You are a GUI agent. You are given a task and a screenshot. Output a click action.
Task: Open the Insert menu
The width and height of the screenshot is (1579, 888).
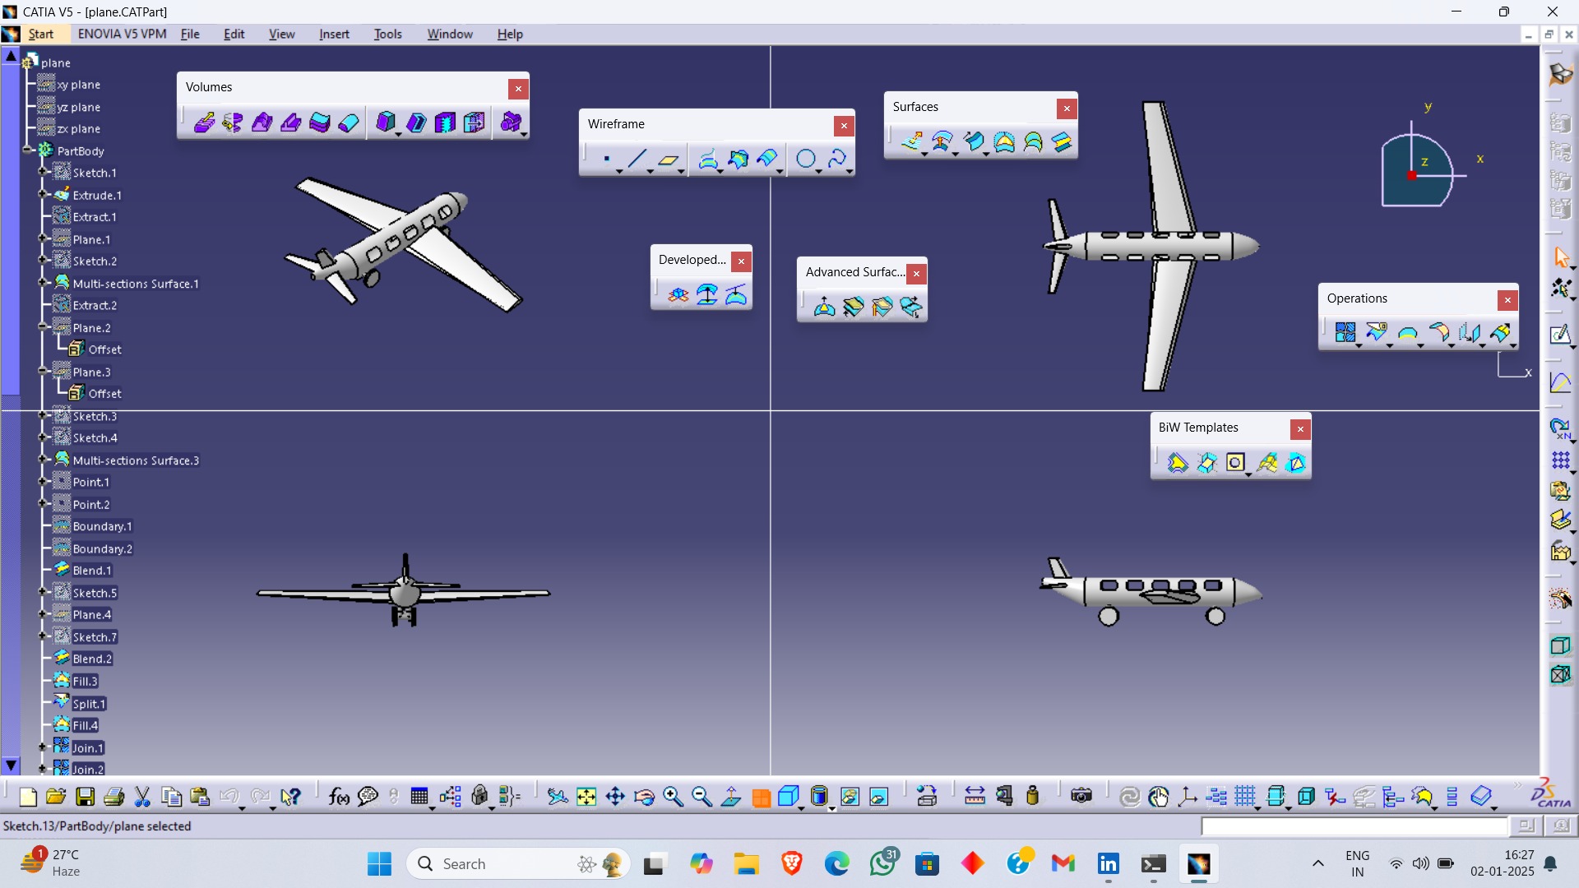coord(334,34)
